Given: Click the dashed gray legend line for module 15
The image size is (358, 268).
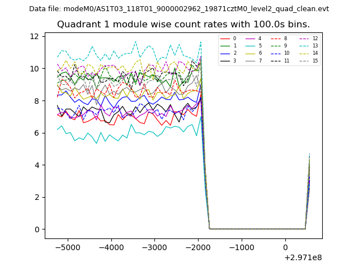Looking at the screenshot, I should [303, 60].
